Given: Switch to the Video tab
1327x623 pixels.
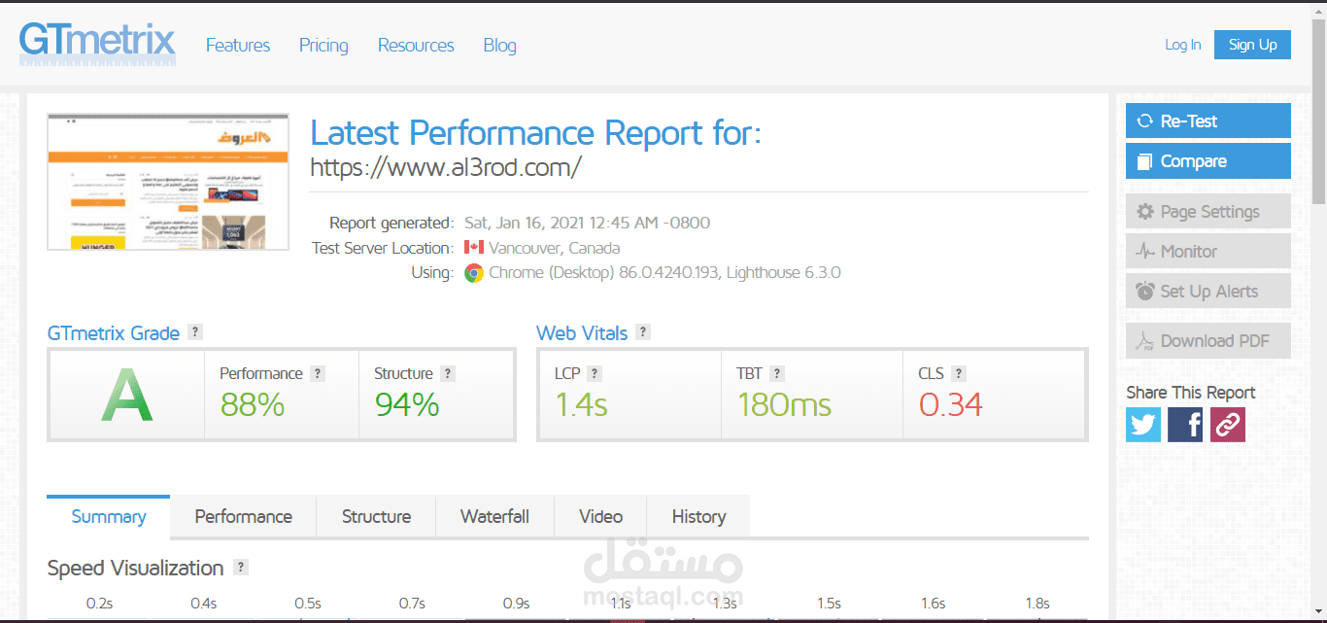Looking at the screenshot, I should 600,516.
